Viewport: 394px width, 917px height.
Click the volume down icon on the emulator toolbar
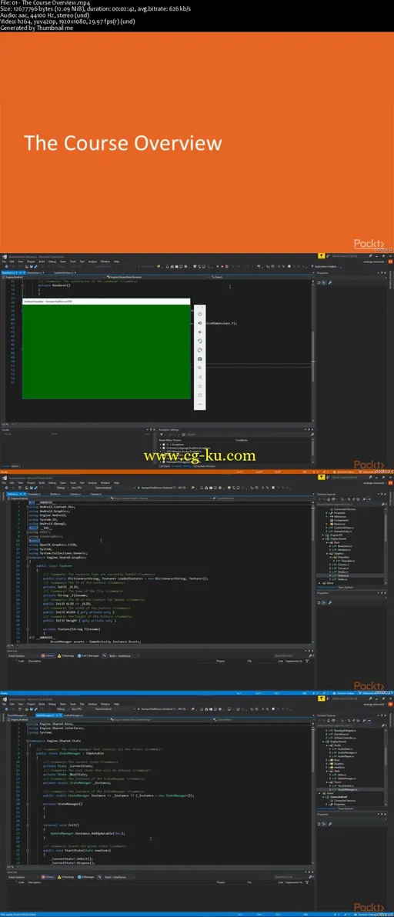200,331
